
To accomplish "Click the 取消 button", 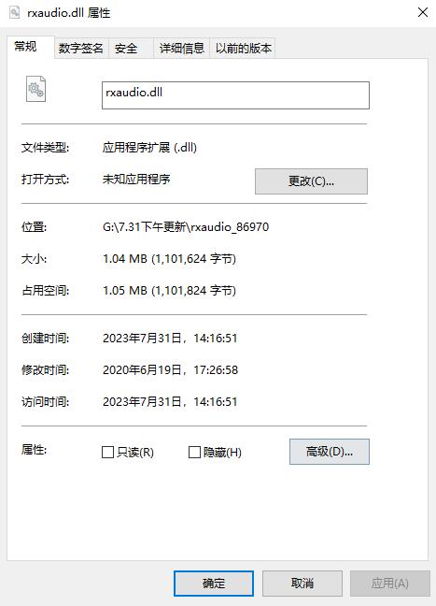I will point(302,584).
